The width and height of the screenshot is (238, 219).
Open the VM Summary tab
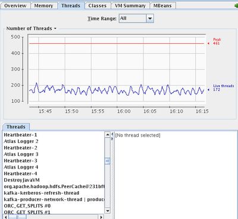(130, 6)
